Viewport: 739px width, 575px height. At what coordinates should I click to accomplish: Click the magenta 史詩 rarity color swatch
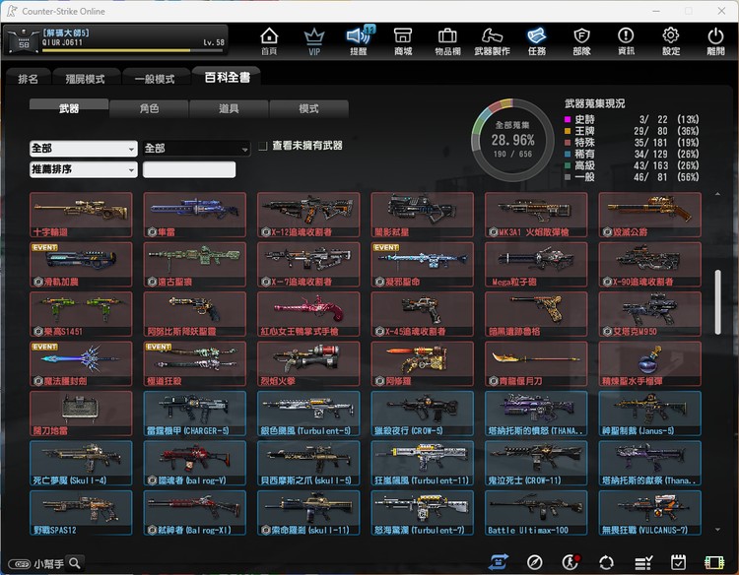pos(568,119)
